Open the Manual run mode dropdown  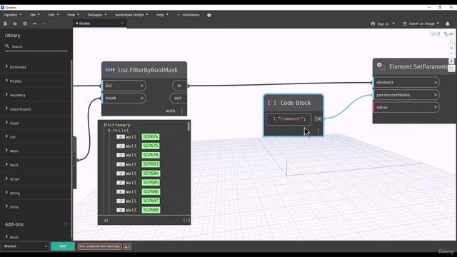click(x=25, y=246)
